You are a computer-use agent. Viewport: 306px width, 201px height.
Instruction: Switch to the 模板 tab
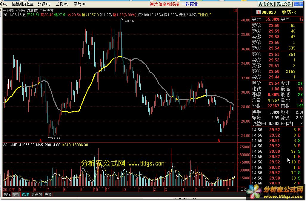[16, 194]
